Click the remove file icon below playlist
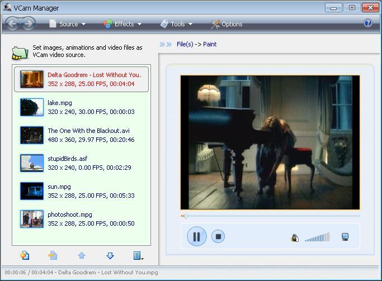Screen dimensions: 382x281 tap(53, 255)
